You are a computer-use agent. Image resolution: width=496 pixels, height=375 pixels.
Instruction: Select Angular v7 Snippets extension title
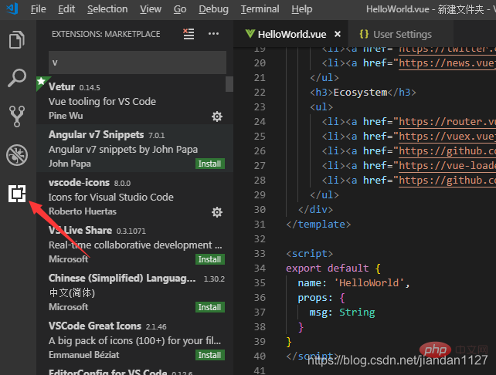click(96, 134)
